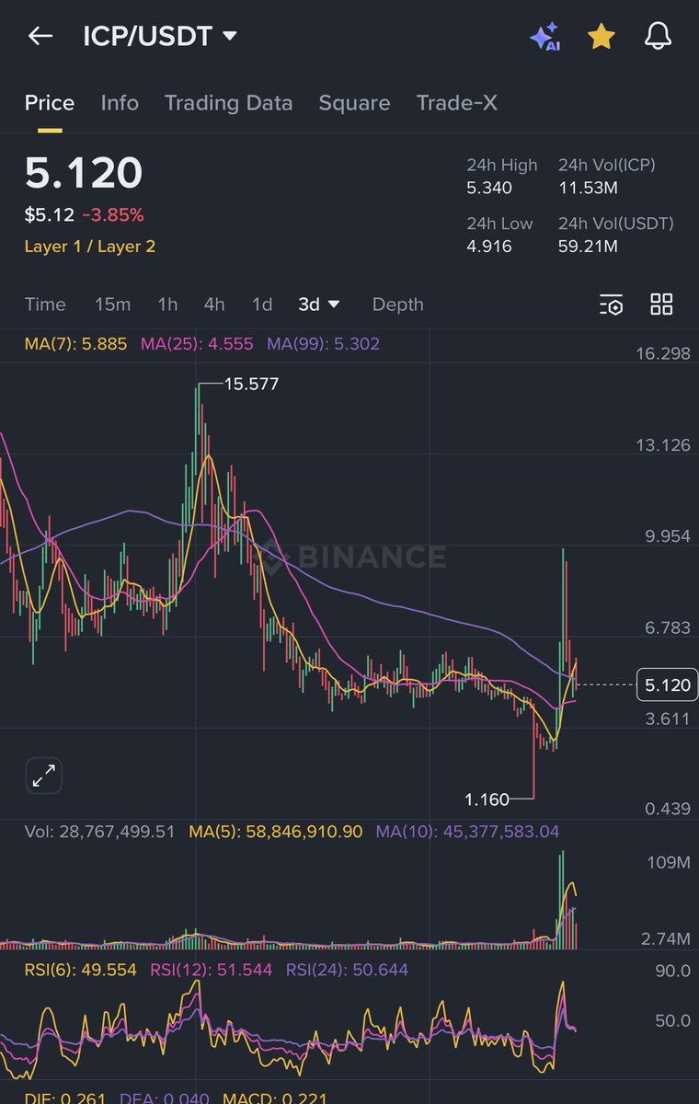
Task: Select the 15m interval
Action: coord(112,305)
